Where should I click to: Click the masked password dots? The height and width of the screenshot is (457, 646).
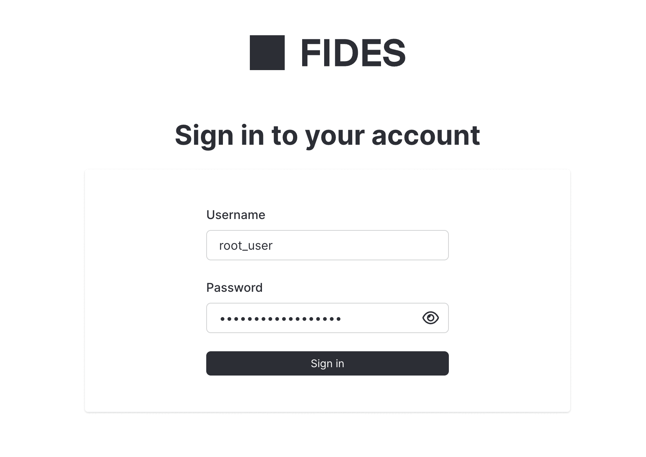point(281,319)
